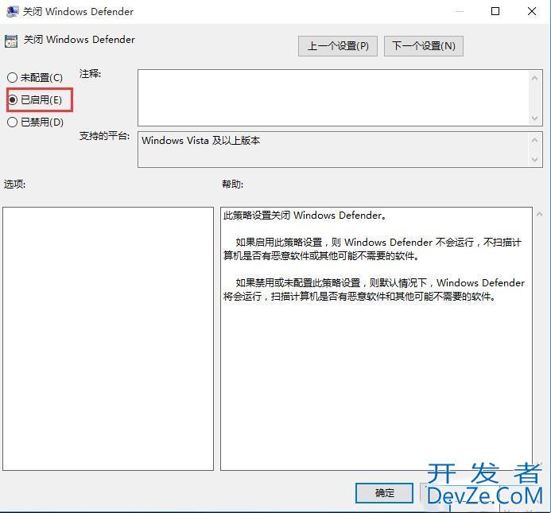Screen dimensions: 551x513
Task: Go to 上一个设置(P) previous setting
Action: point(338,46)
